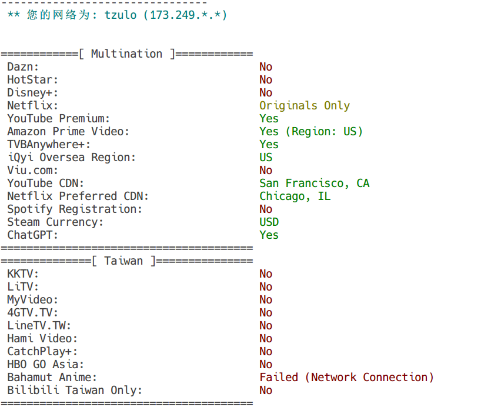The image size is (491, 407).
Task: Click the Steam Currency USD value
Action: (x=269, y=222)
